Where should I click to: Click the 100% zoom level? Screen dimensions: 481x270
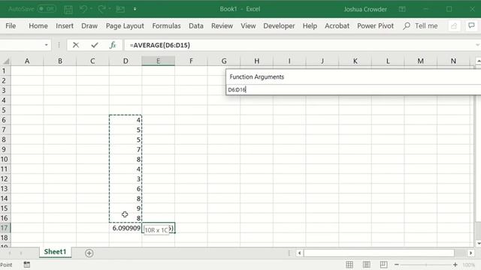tap(469, 265)
